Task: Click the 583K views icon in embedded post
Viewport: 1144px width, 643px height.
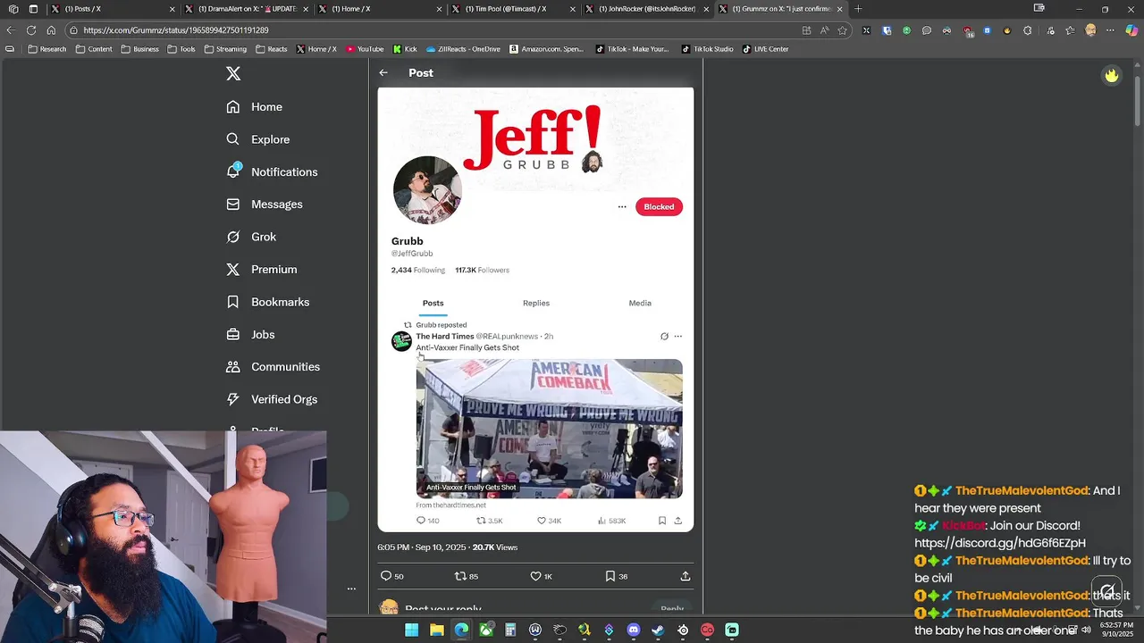Action: [602, 521]
